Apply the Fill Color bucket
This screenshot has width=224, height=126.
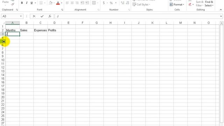coord(50,3)
